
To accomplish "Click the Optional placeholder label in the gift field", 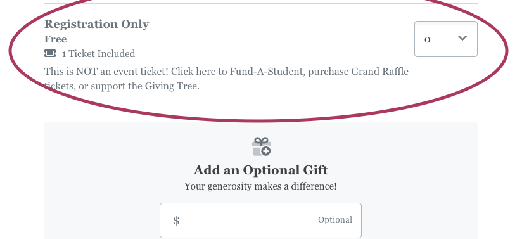I will (335, 220).
